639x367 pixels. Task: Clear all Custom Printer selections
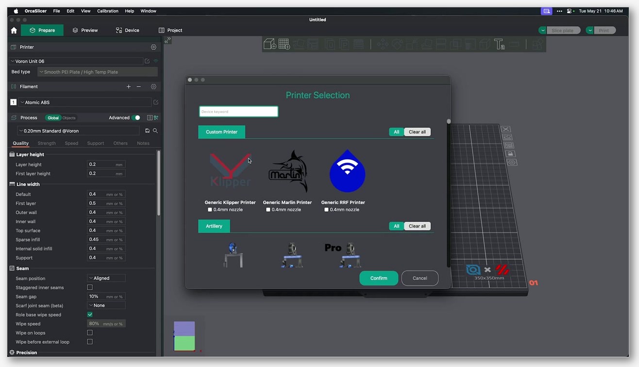[417, 132]
